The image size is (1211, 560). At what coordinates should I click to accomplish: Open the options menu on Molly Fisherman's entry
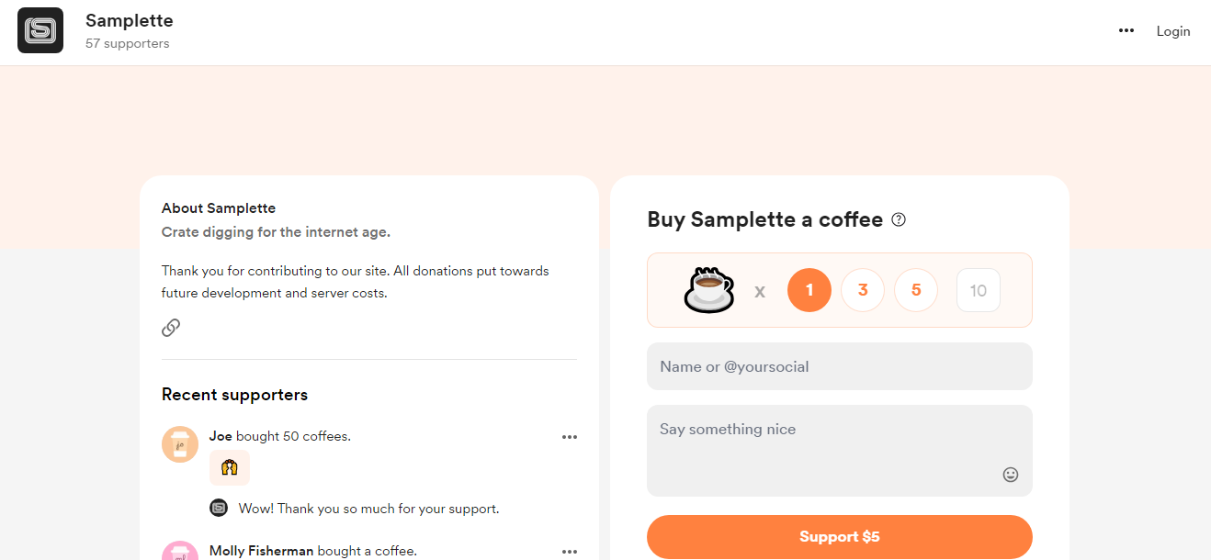pos(570,552)
